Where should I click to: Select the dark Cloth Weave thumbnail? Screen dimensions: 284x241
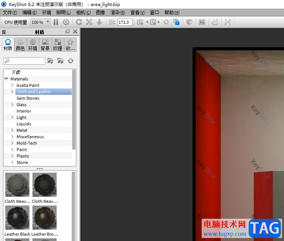point(45,185)
